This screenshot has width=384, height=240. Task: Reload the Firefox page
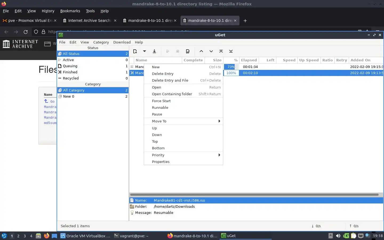click(26, 32)
